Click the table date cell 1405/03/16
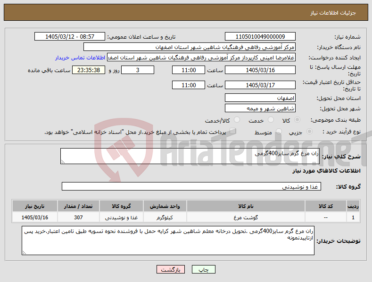The width and height of the screenshot is (372, 282). coord(34,217)
